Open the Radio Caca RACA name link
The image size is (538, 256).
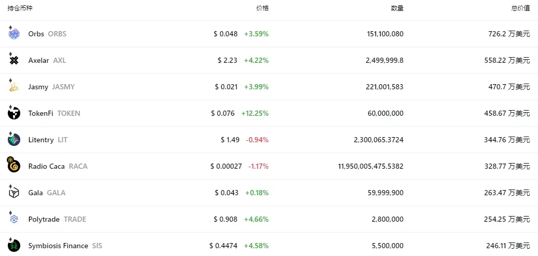coord(58,166)
